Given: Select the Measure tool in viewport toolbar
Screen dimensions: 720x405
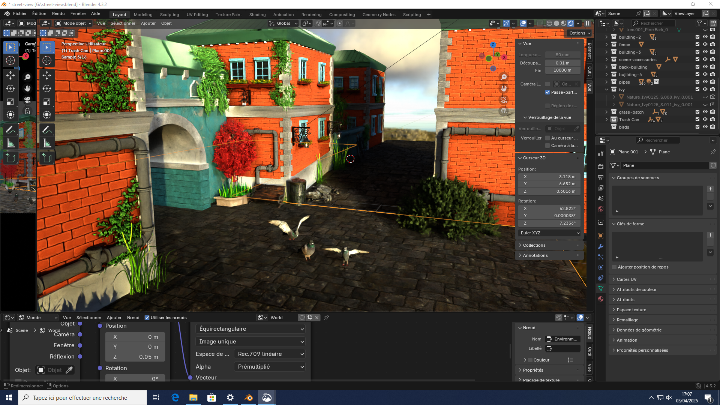Looking at the screenshot, I should pos(47,143).
